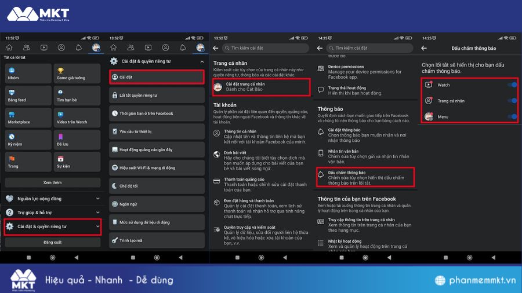Open the Sự kiện shortcut tile
The width and height of the screenshot is (522, 293).
click(x=77, y=162)
